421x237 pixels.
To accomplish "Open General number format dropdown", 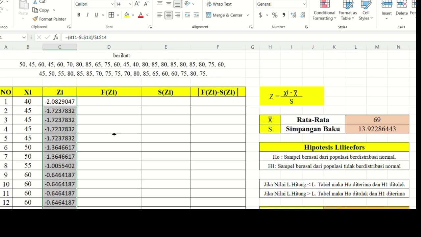I will point(304,4).
